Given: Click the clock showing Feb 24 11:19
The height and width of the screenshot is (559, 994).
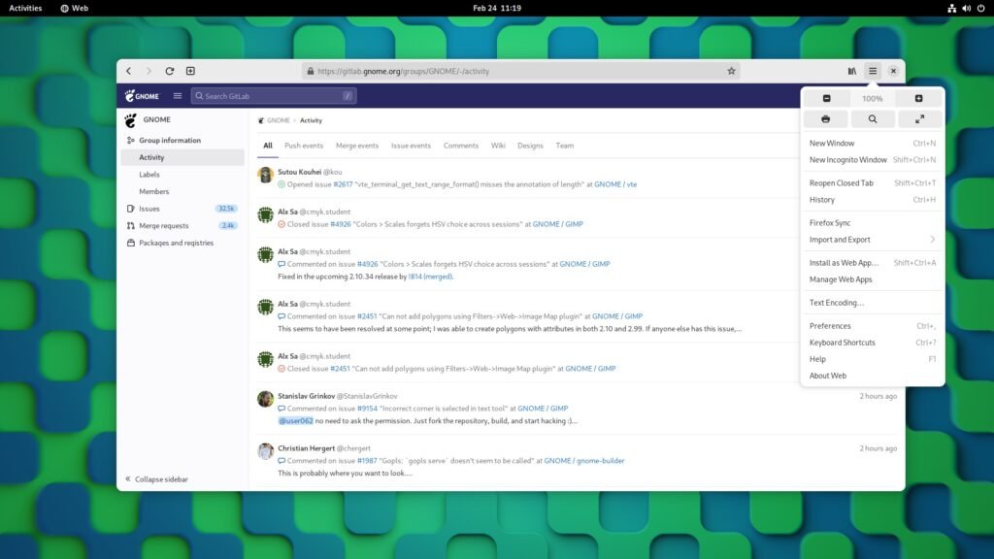Looking at the screenshot, I should [497, 8].
